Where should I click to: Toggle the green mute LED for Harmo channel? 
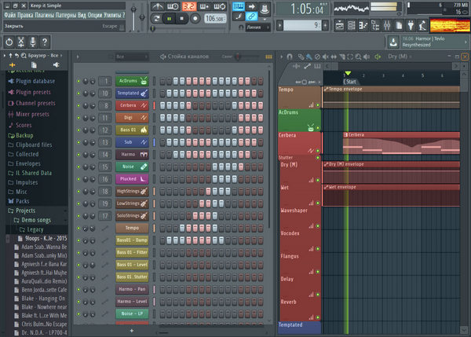78,154
